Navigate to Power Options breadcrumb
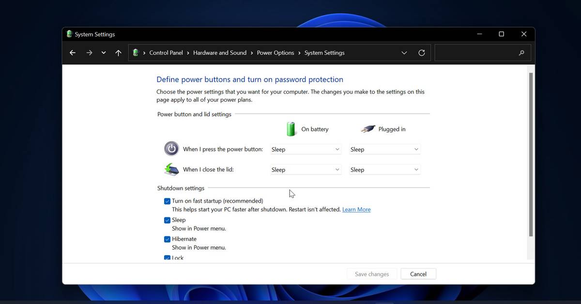Image resolution: width=581 pixels, height=304 pixels. coord(275,53)
